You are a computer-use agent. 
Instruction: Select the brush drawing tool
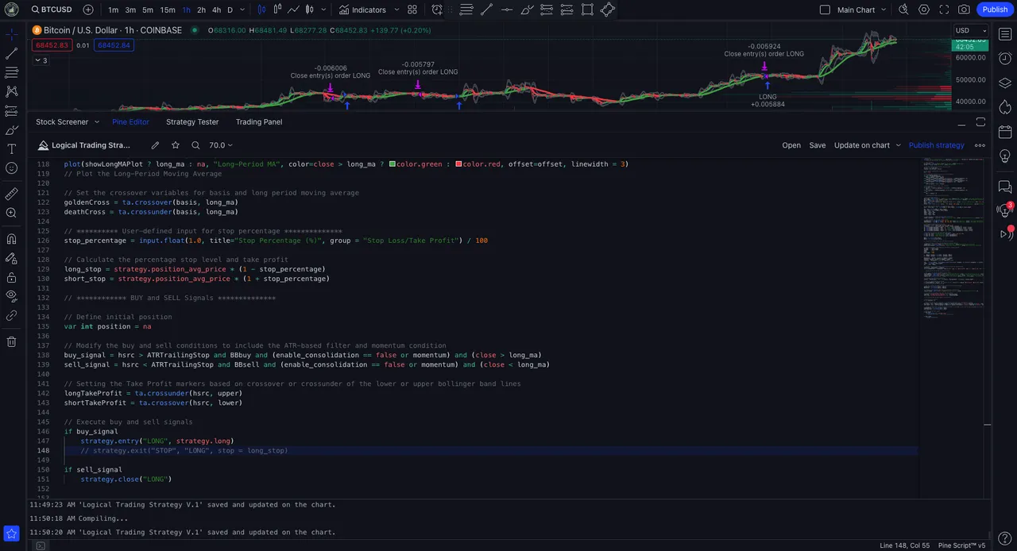pos(11,130)
